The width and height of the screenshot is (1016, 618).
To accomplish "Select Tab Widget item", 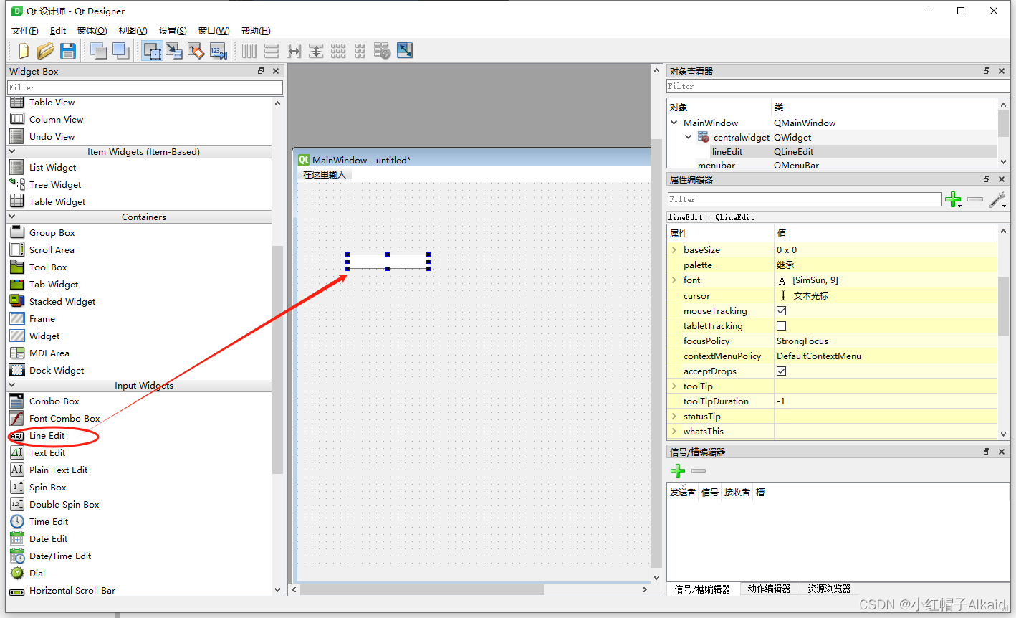I will tap(54, 285).
